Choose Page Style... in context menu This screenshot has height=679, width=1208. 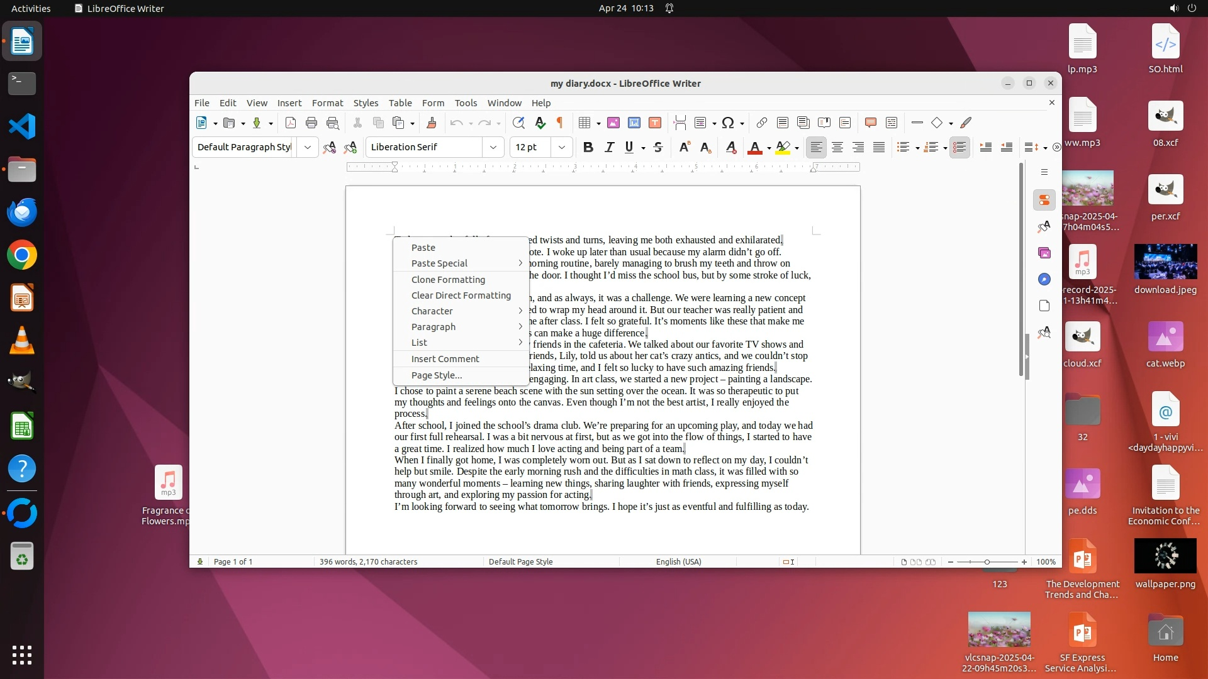[x=437, y=375]
